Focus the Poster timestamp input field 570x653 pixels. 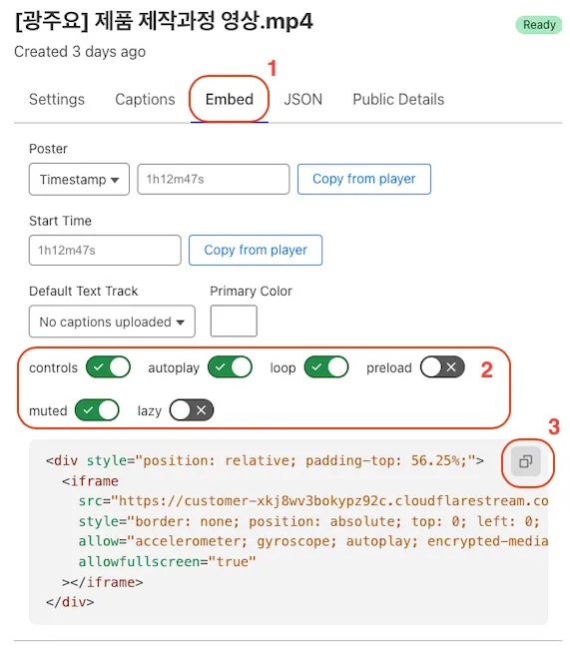pos(214,179)
